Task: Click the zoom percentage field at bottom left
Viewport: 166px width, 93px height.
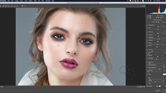Action: pos(2,87)
